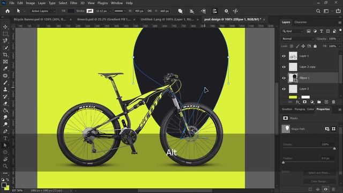Select the Brush tool

5,83
